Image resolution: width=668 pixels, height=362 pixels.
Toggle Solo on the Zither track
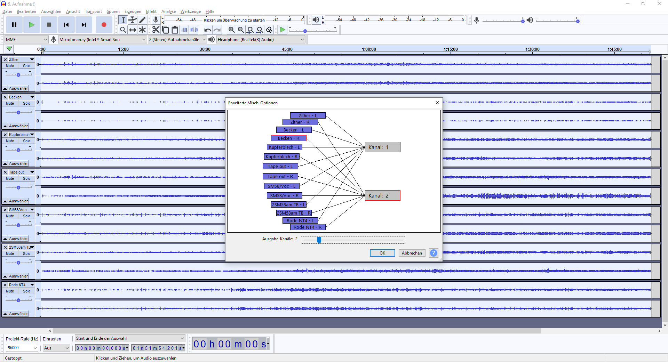(26, 66)
